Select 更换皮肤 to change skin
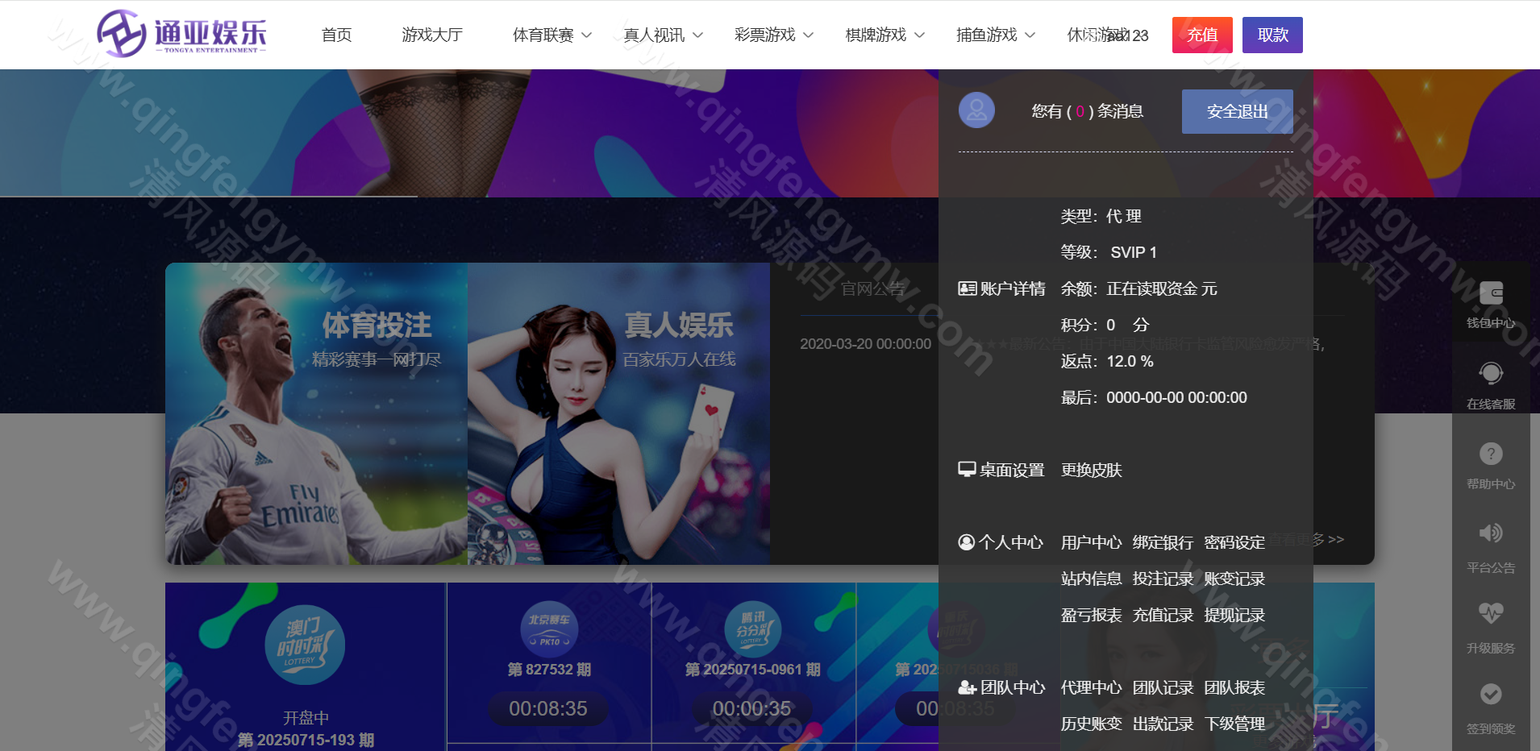 [1091, 470]
